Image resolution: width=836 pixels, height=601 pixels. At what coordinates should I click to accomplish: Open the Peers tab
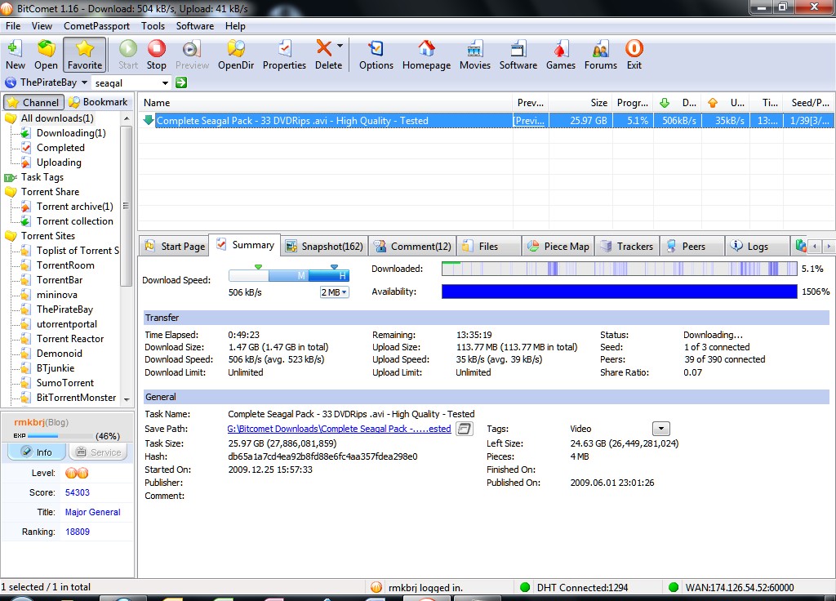(x=692, y=246)
